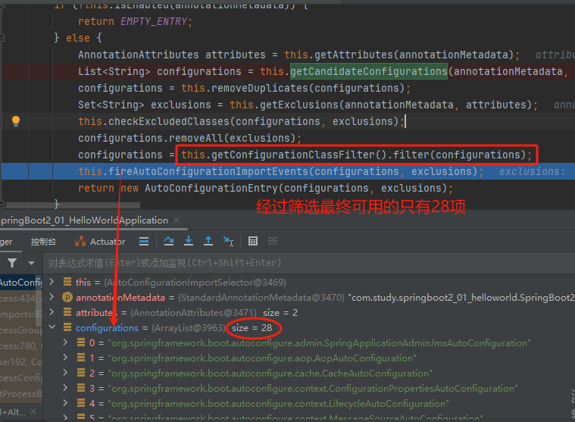Select the annotationMetadata variable row

coord(309,297)
